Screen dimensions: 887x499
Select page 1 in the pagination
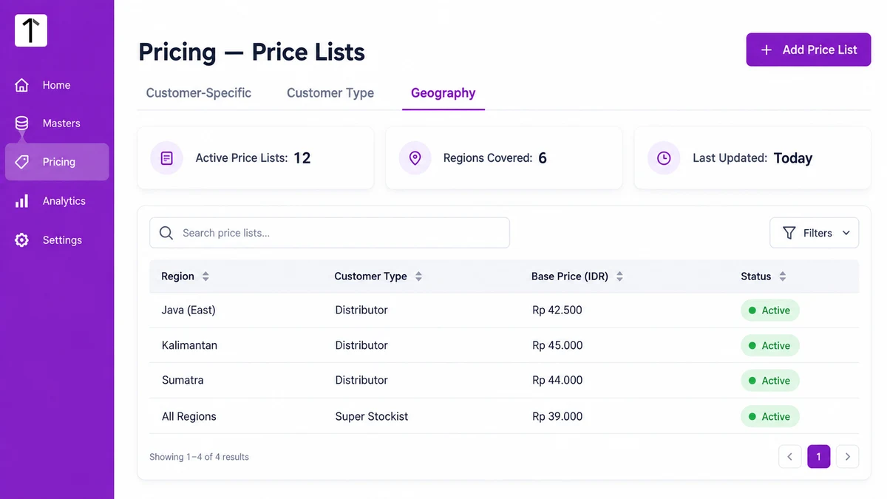819,457
